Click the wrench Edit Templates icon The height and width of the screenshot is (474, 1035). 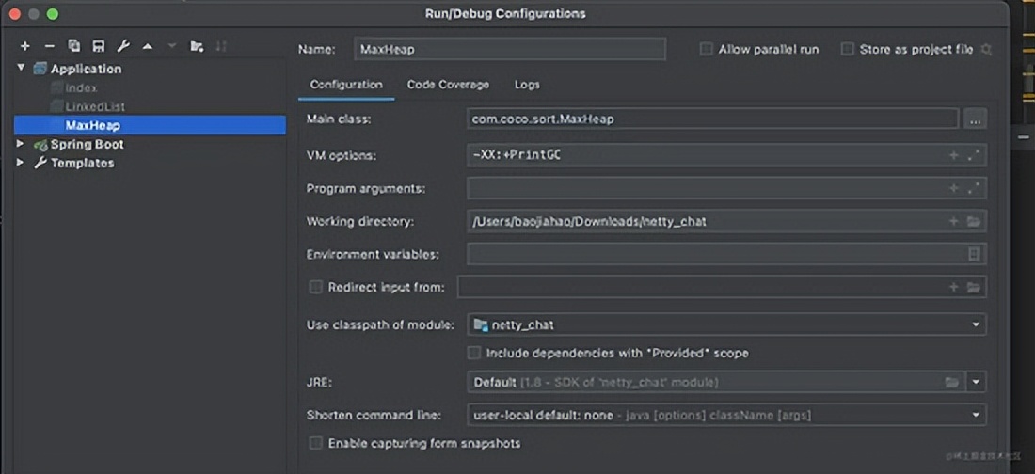[x=123, y=46]
